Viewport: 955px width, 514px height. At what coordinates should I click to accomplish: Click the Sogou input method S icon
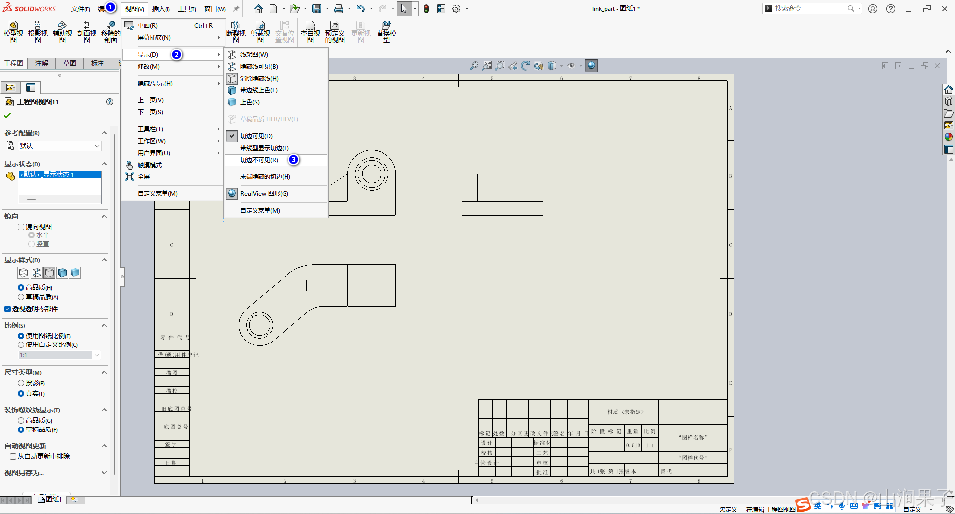pyautogui.click(x=803, y=505)
